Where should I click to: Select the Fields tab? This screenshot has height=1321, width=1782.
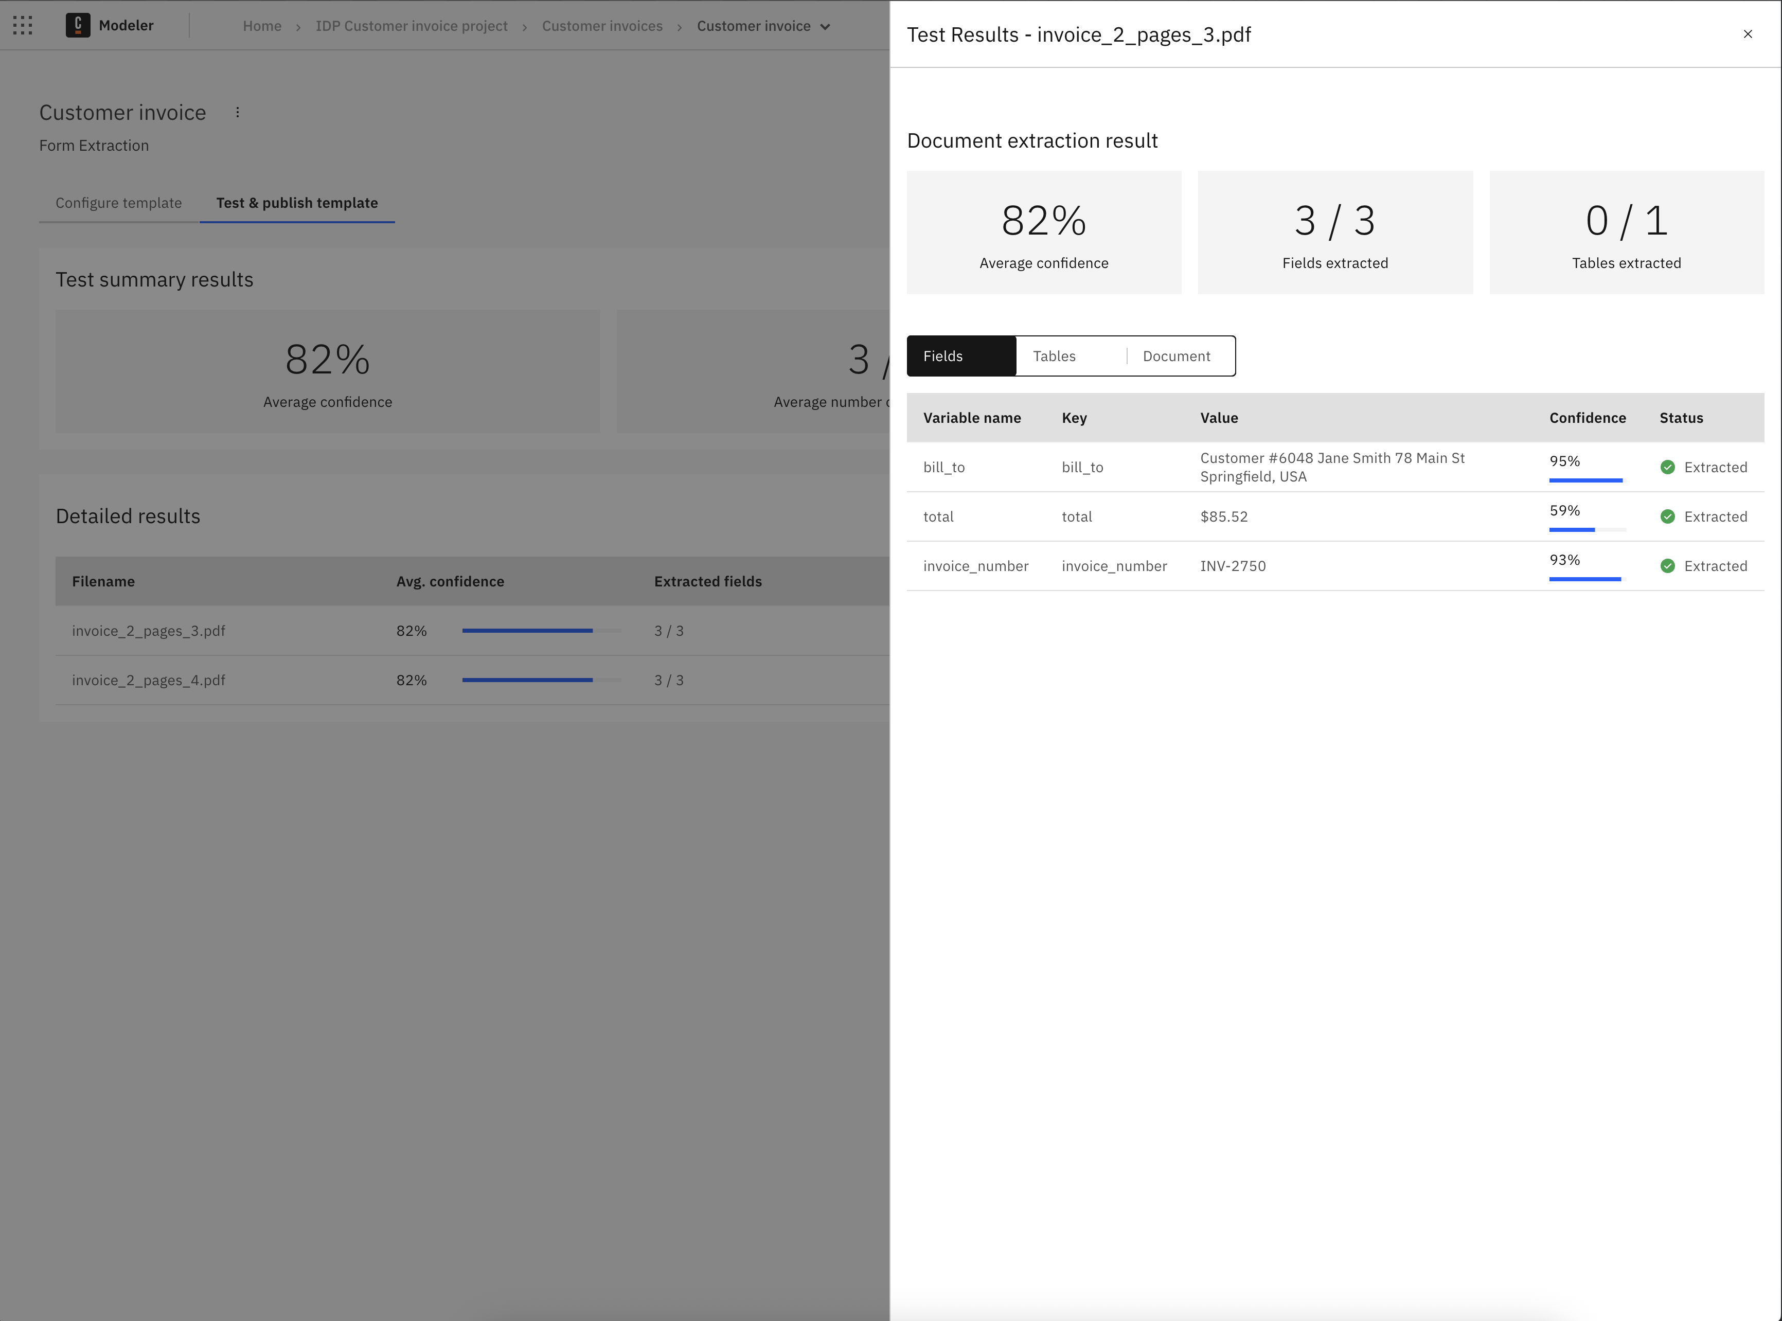(x=961, y=356)
